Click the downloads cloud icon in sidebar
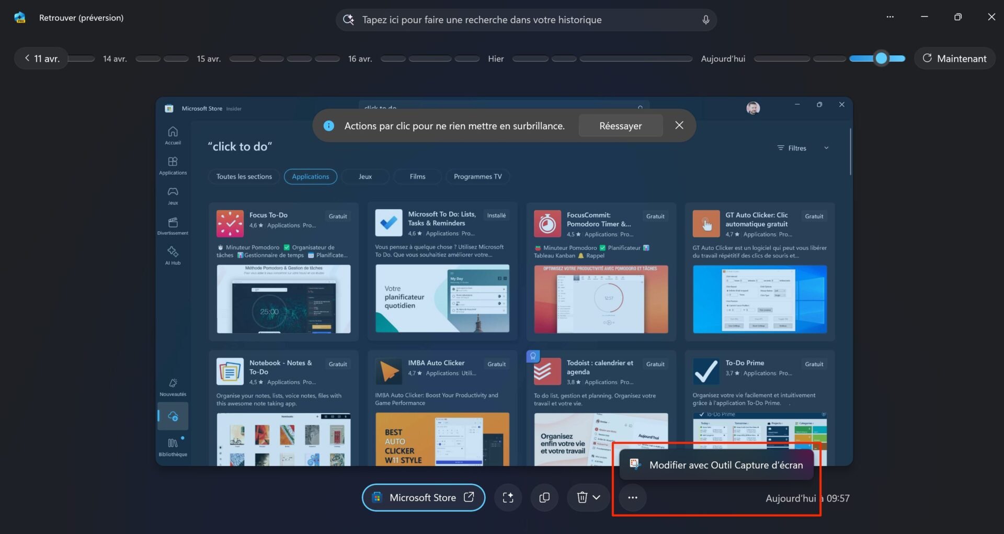Screen dimensions: 1004x534 tap(173, 416)
